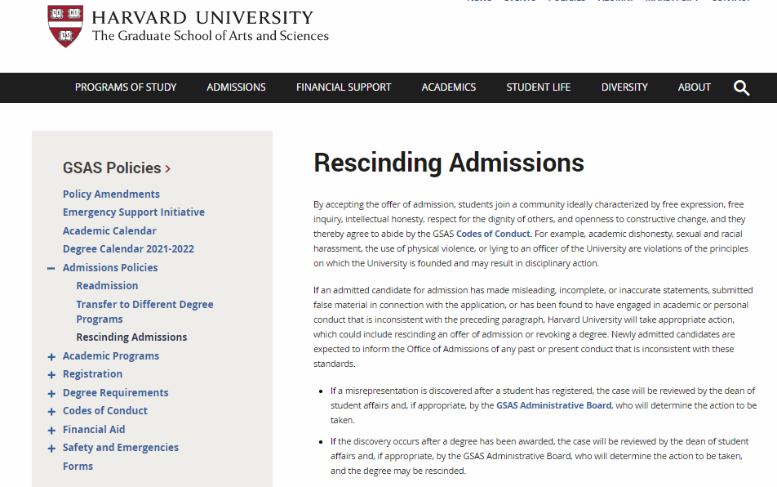Select Student Life in navigation bar
This screenshot has width=777, height=487.
[538, 87]
